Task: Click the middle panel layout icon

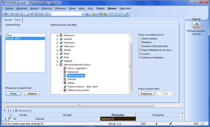Action: 116,14
